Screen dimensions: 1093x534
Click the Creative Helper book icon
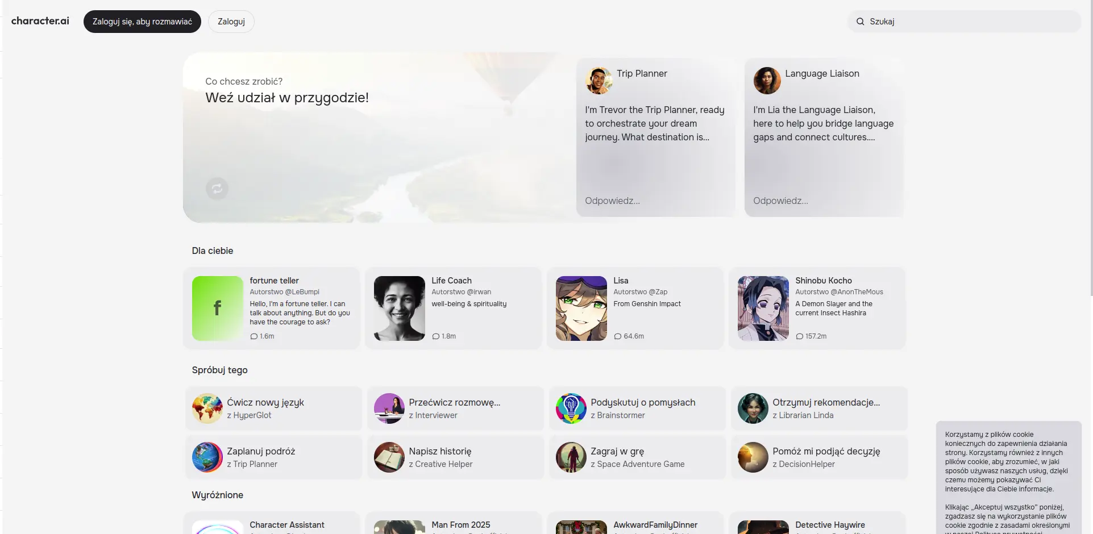tap(389, 457)
